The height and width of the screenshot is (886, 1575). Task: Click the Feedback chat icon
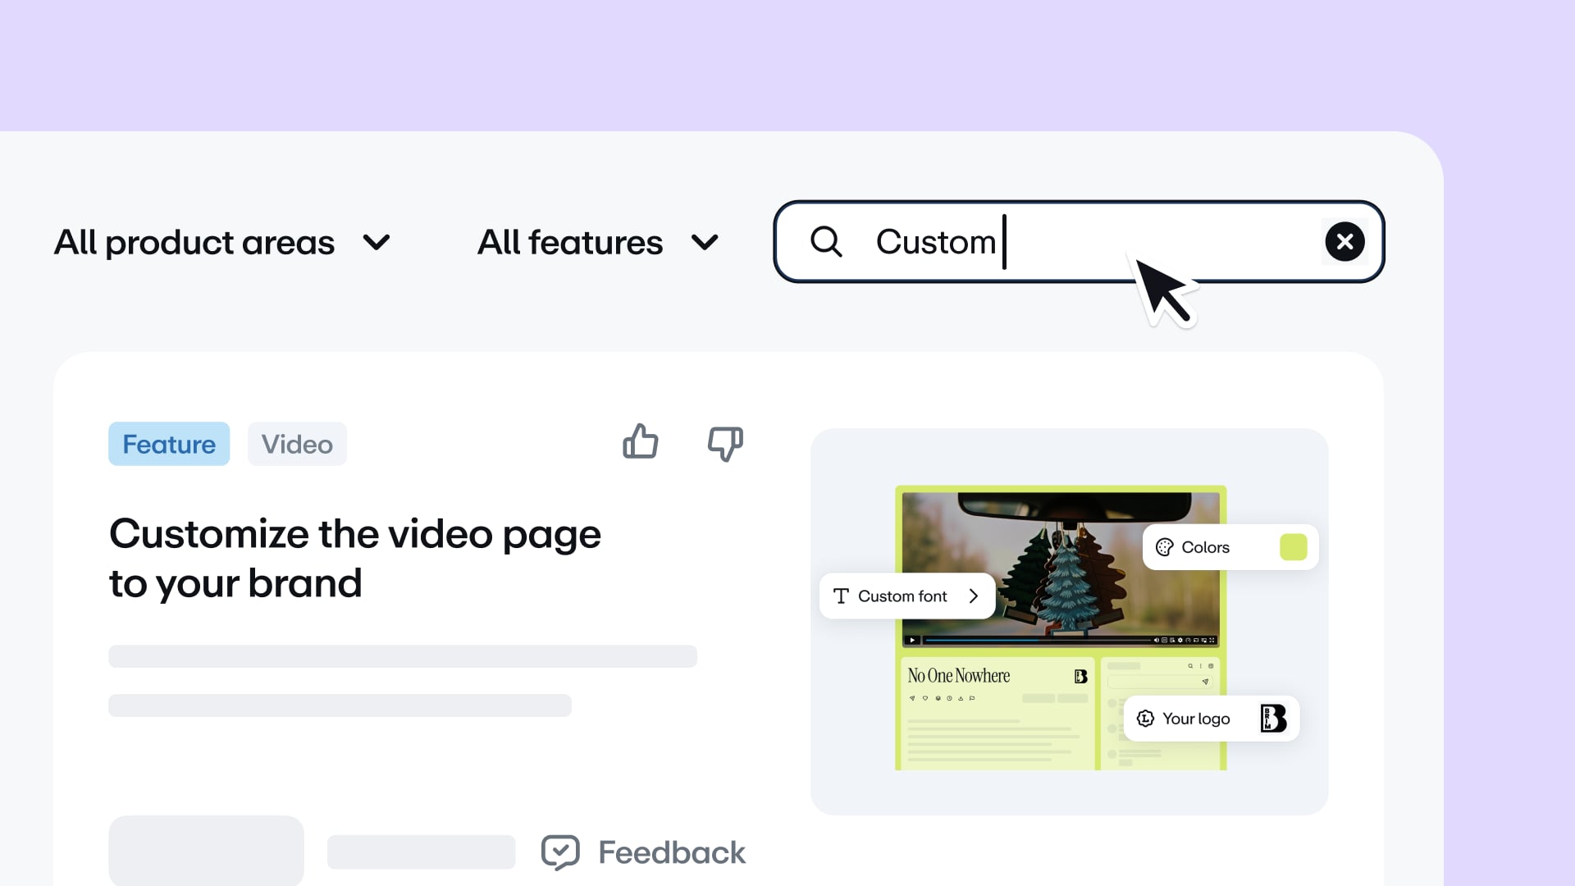(560, 852)
